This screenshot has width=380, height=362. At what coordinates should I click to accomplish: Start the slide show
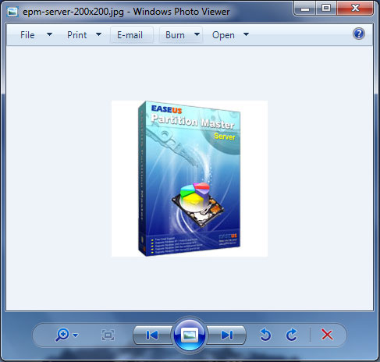[x=190, y=335]
